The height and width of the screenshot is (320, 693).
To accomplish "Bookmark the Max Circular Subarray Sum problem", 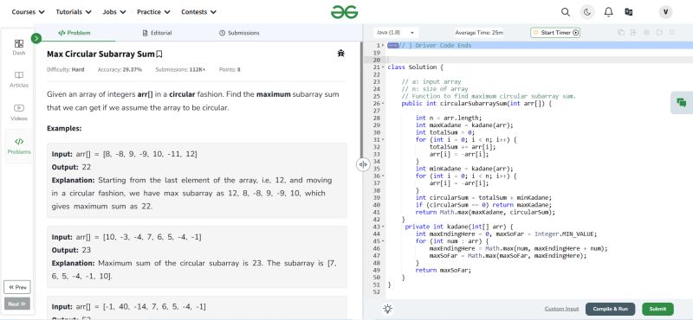I will click(x=159, y=54).
